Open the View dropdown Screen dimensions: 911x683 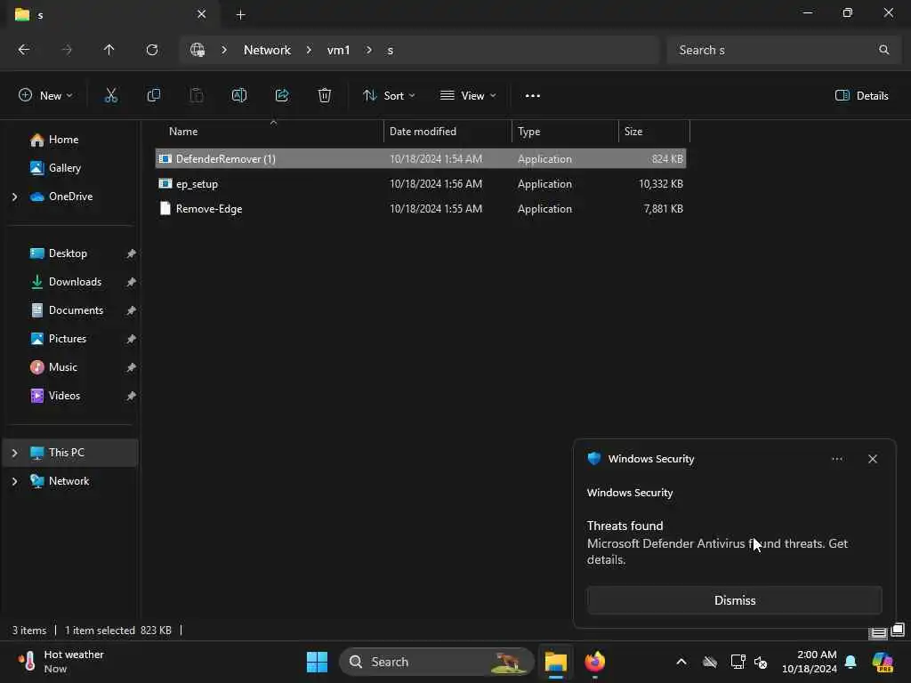[468, 96]
